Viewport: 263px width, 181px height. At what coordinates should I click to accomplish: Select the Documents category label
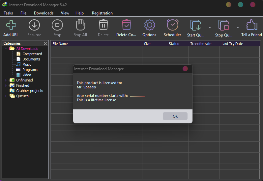[x=31, y=59]
